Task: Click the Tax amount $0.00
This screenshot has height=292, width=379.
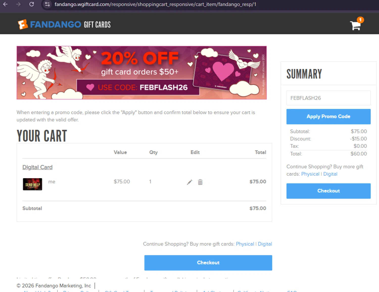Action: tap(360, 146)
